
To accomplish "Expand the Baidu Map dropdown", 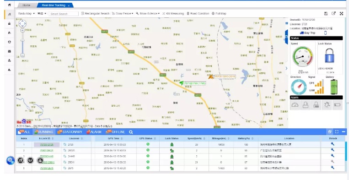I will coord(27,14).
